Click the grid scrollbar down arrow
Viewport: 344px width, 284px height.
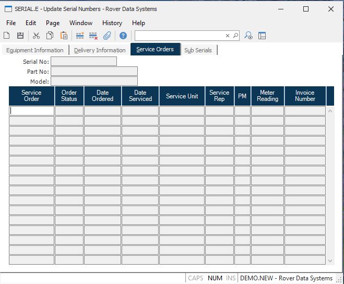[x=330, y=260]
